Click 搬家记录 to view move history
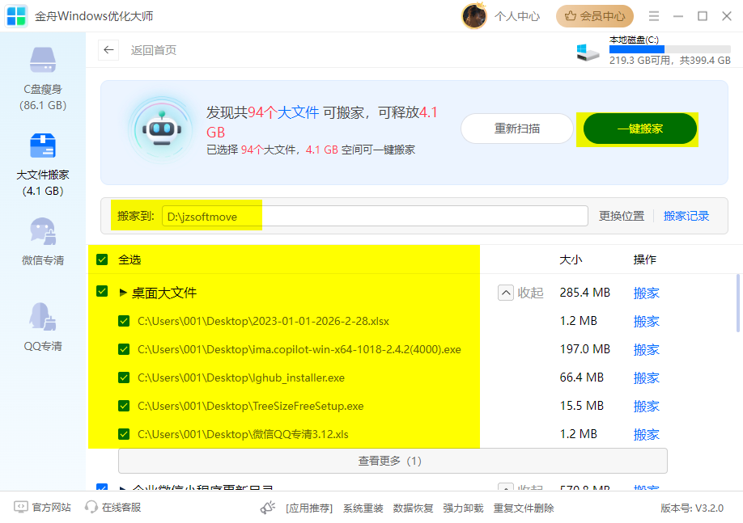This screenshot has height=523, width=743. tap(686, 215)
